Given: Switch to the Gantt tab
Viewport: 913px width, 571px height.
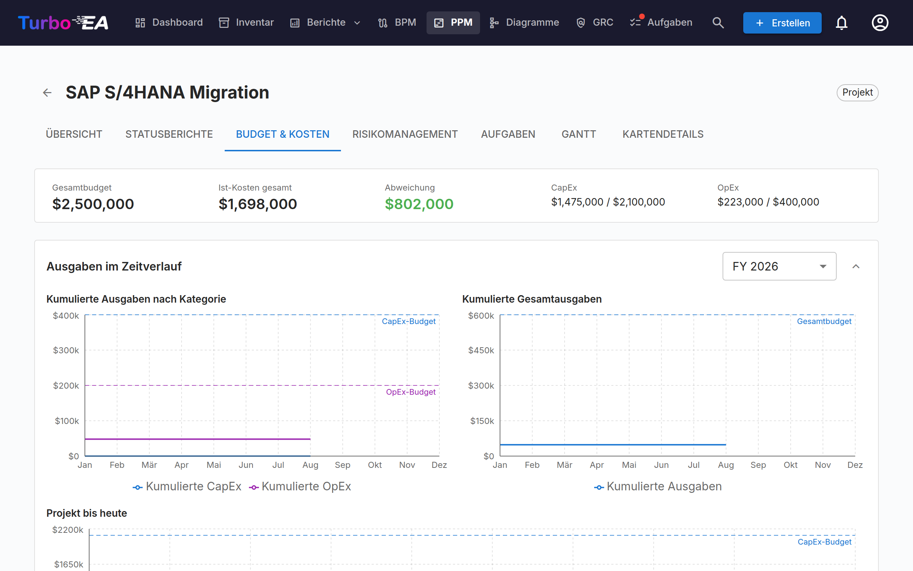Looking at the screenshot, I should 578,134.
